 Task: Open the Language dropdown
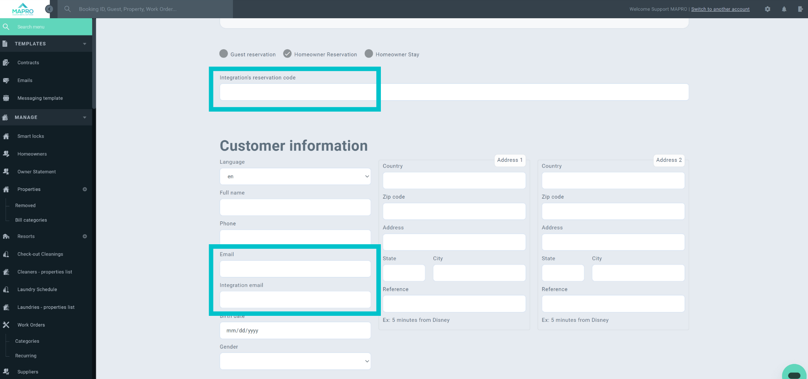coord(295,176)
